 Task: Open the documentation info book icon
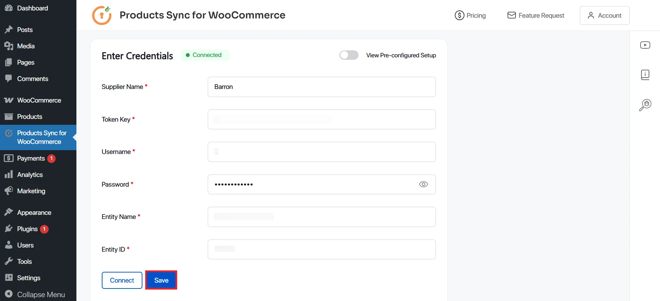tap(645, 75)
